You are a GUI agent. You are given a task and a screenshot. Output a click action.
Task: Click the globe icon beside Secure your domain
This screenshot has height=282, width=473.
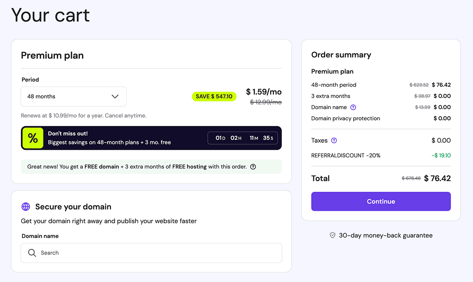pyautogui.click(x=26, y=207)
